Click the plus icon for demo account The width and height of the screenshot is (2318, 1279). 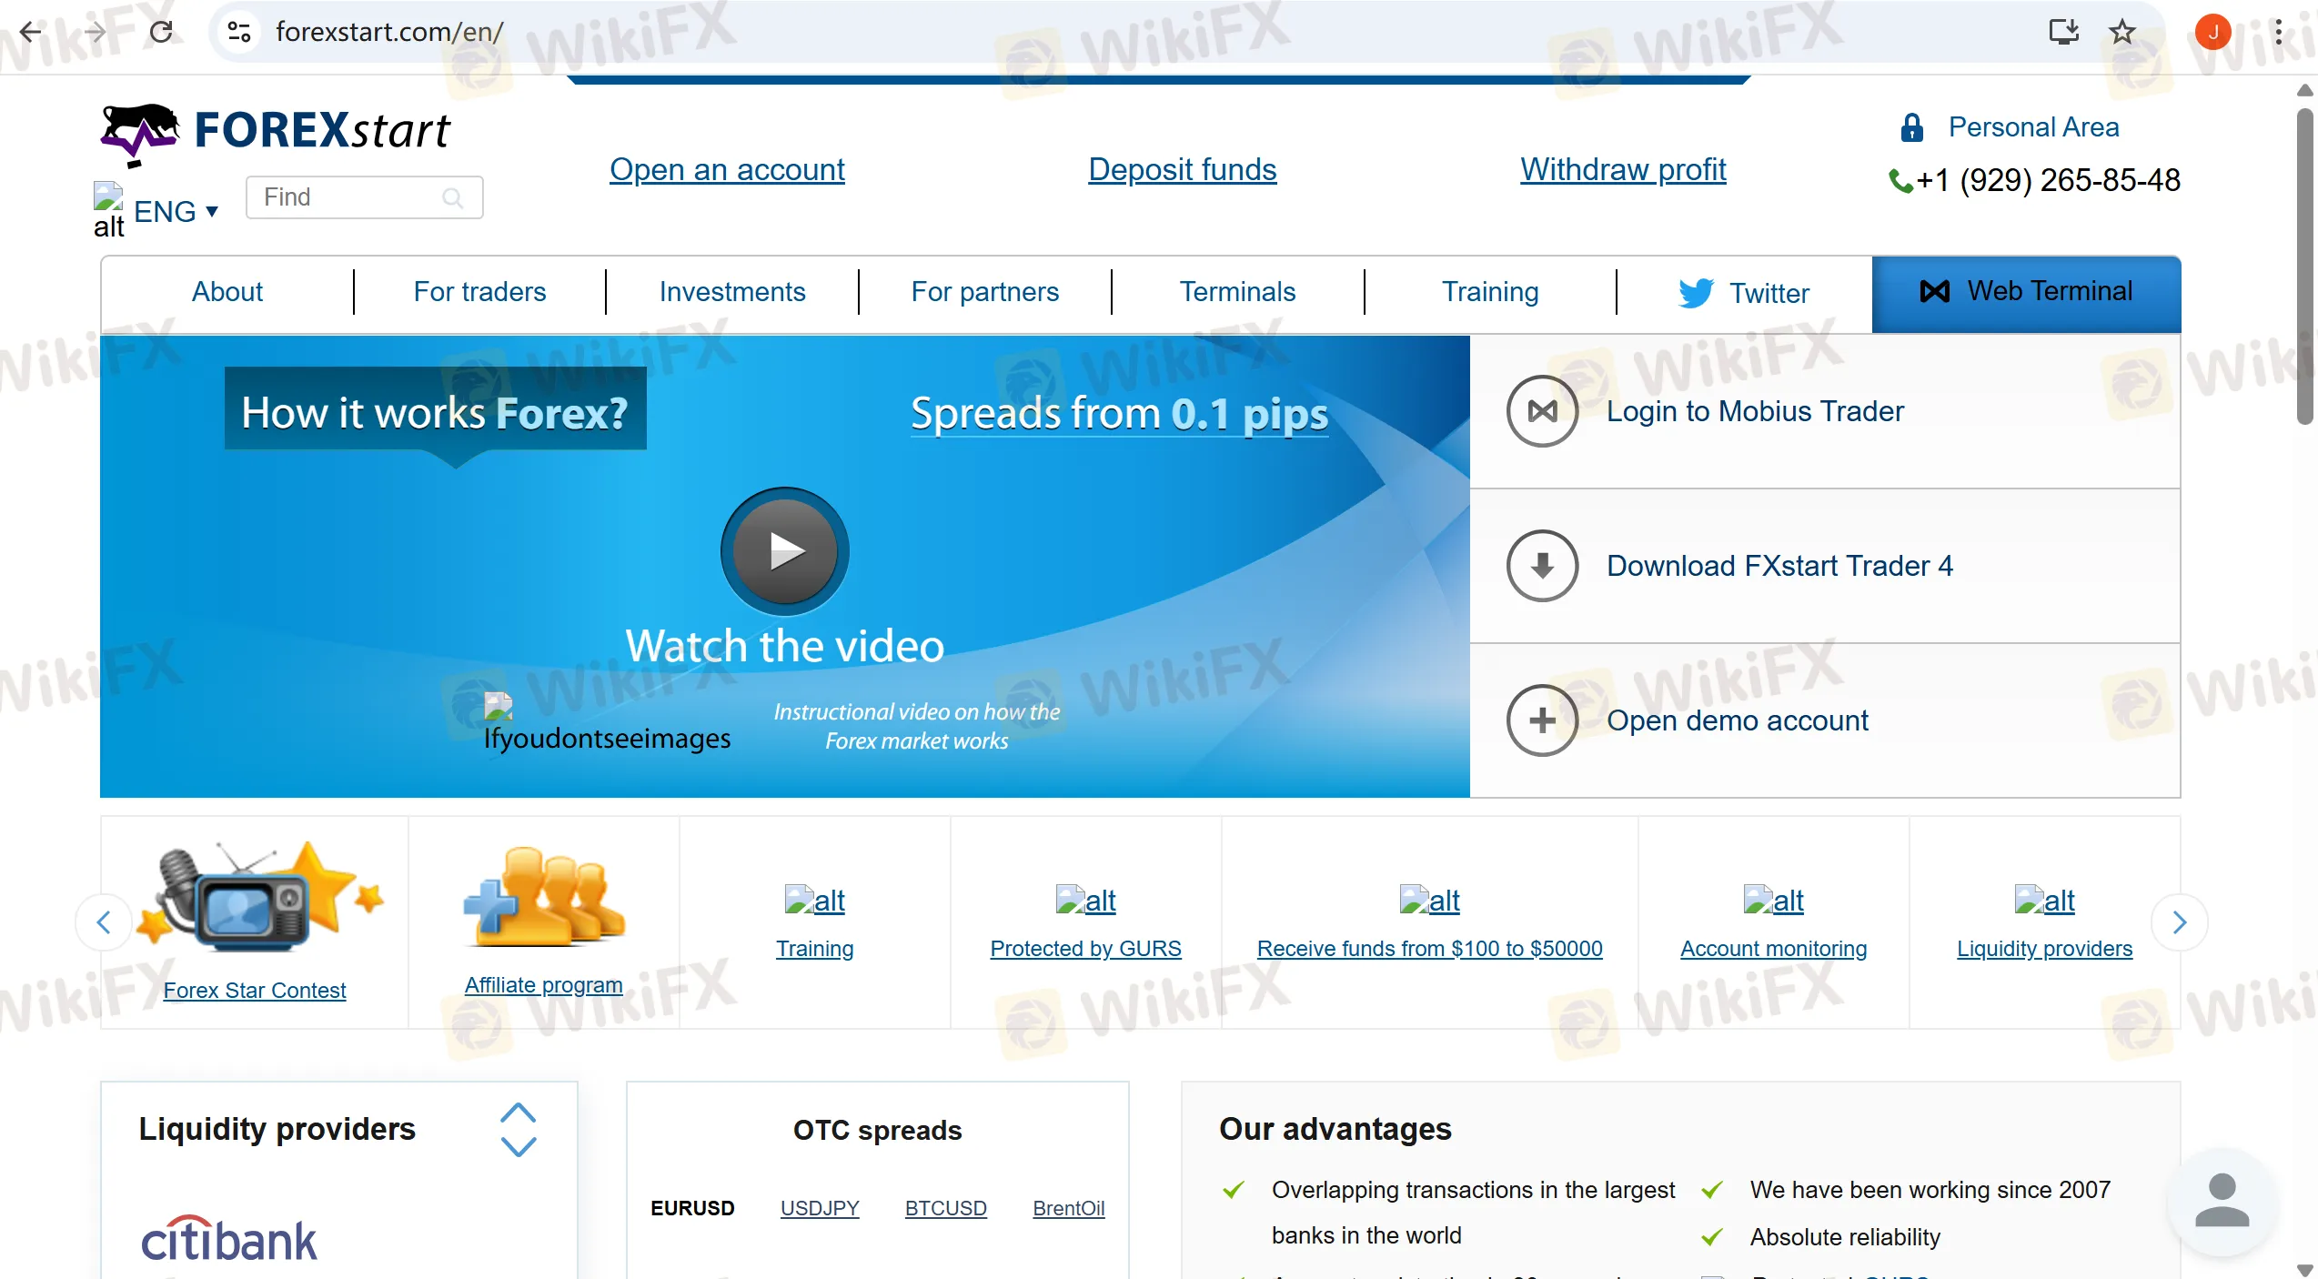[x=1542, y=720]
